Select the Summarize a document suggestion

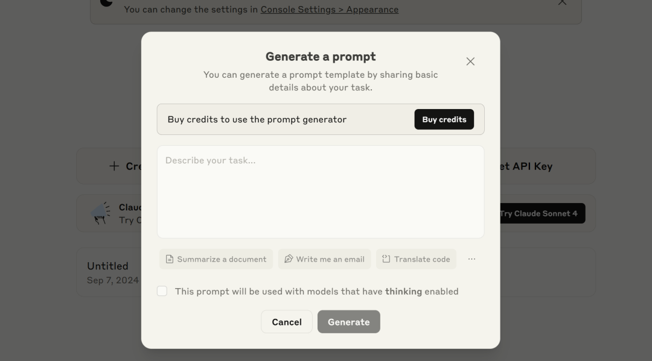[x=216, y=259]
